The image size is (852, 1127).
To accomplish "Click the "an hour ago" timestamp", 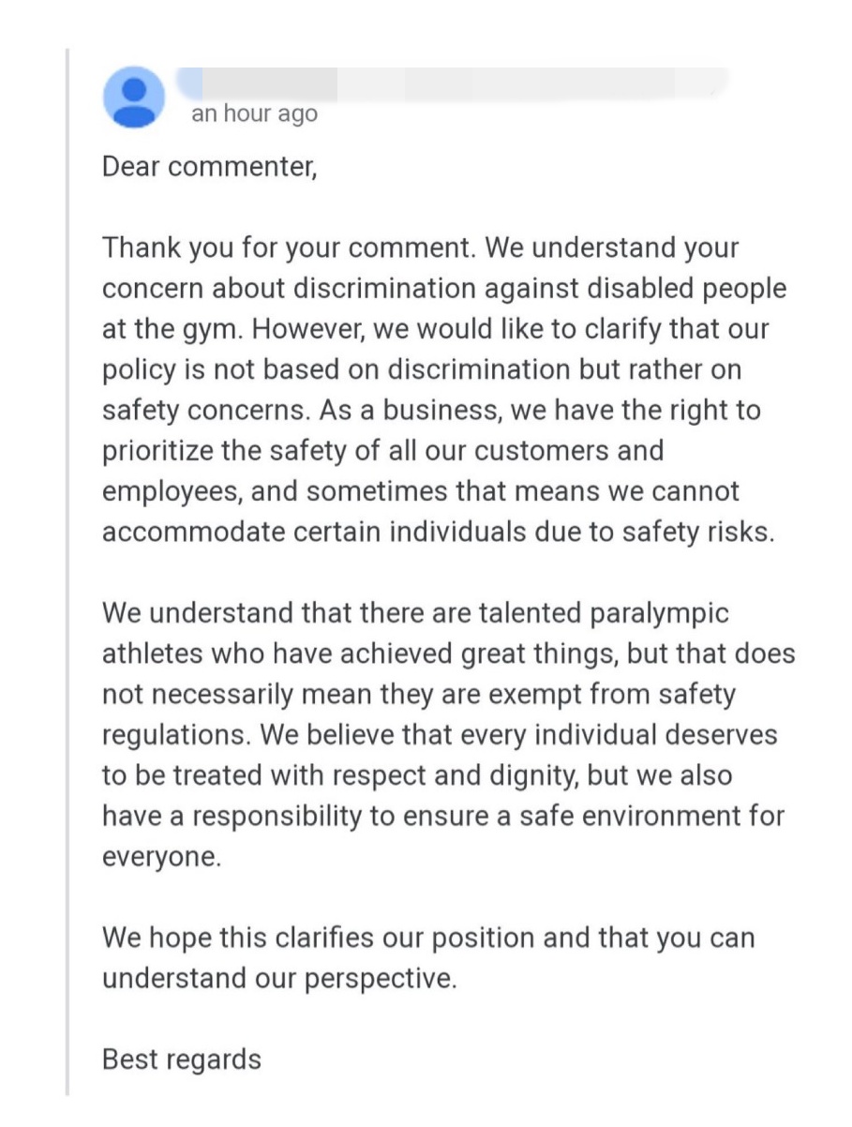I will pos(254,114).
